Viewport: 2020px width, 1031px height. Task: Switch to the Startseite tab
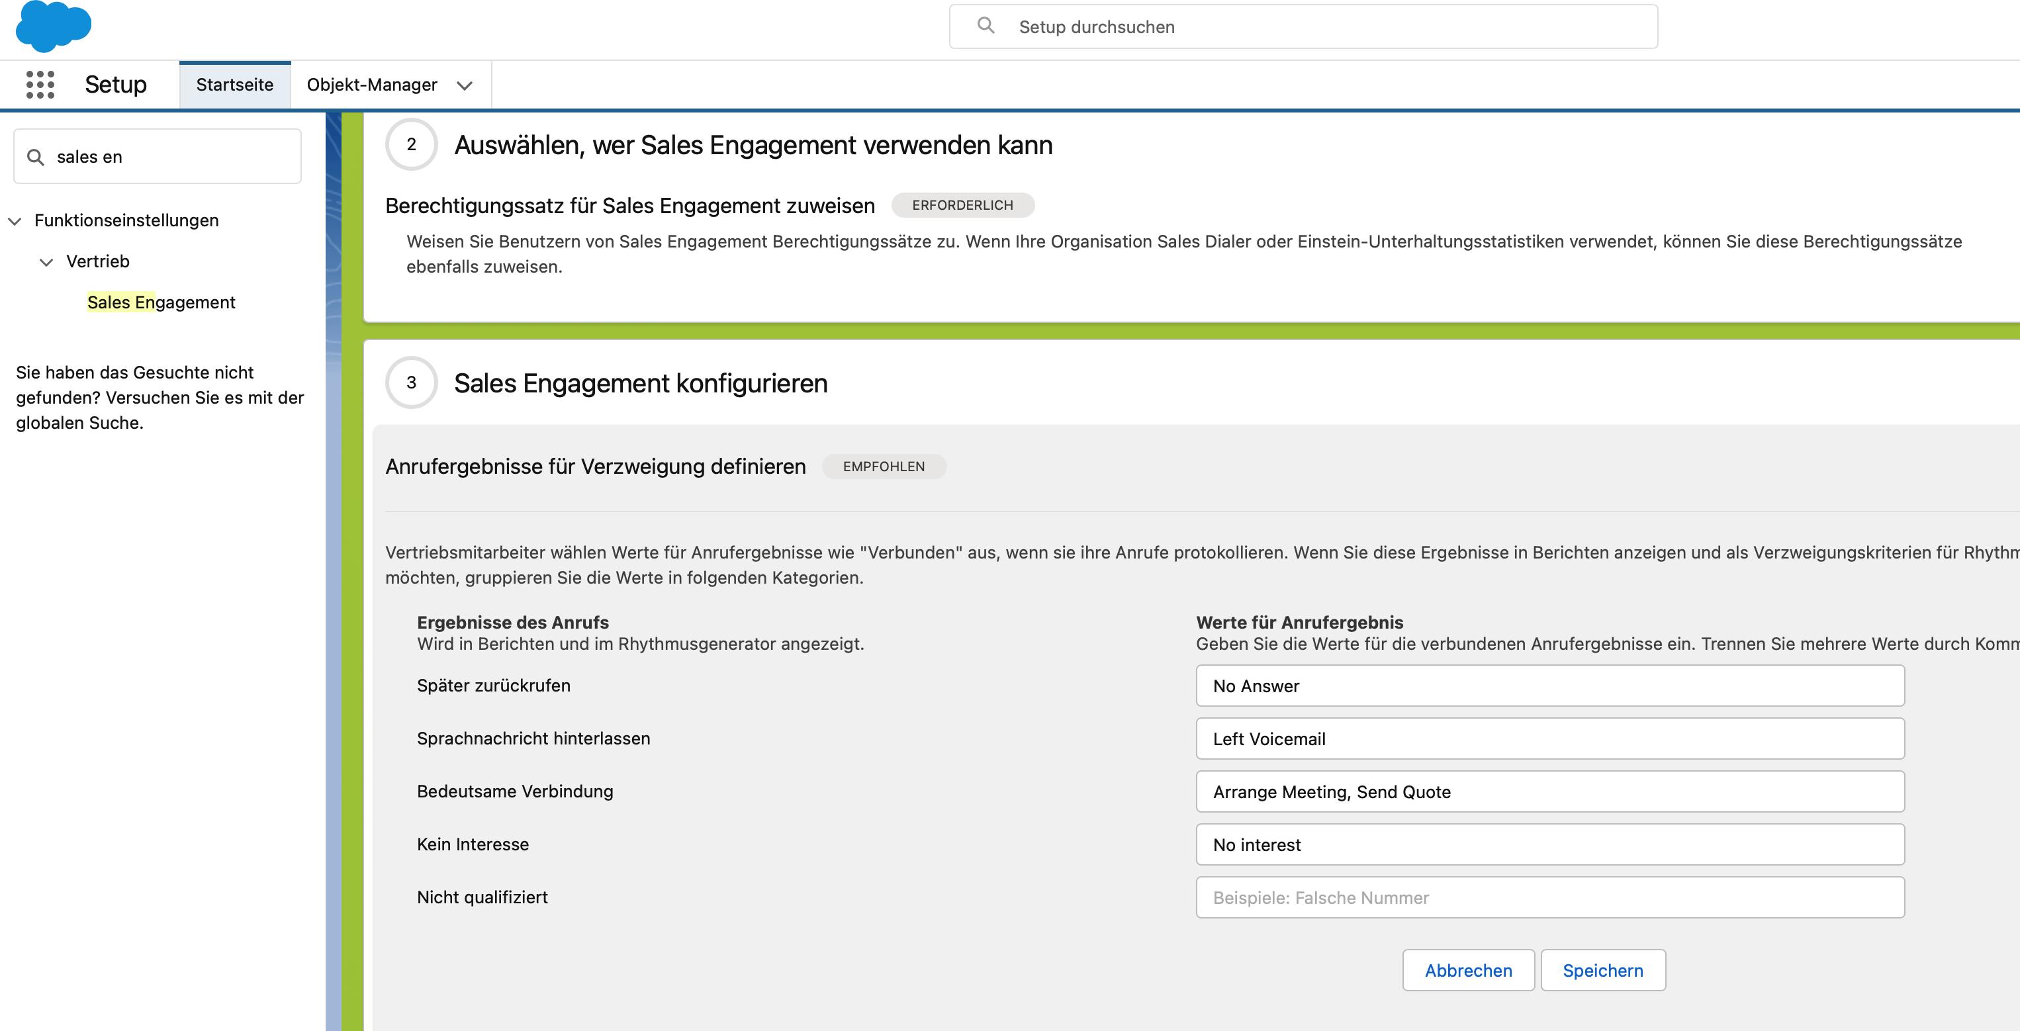234,85
